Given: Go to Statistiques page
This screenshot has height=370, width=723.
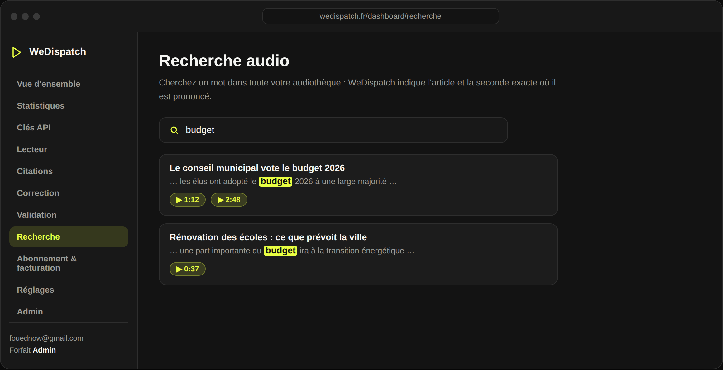Looking at the screenshot, I should coord(69,106).
